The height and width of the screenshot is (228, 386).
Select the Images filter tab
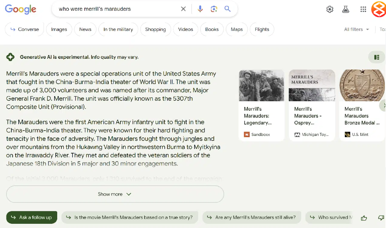(59, 29)
